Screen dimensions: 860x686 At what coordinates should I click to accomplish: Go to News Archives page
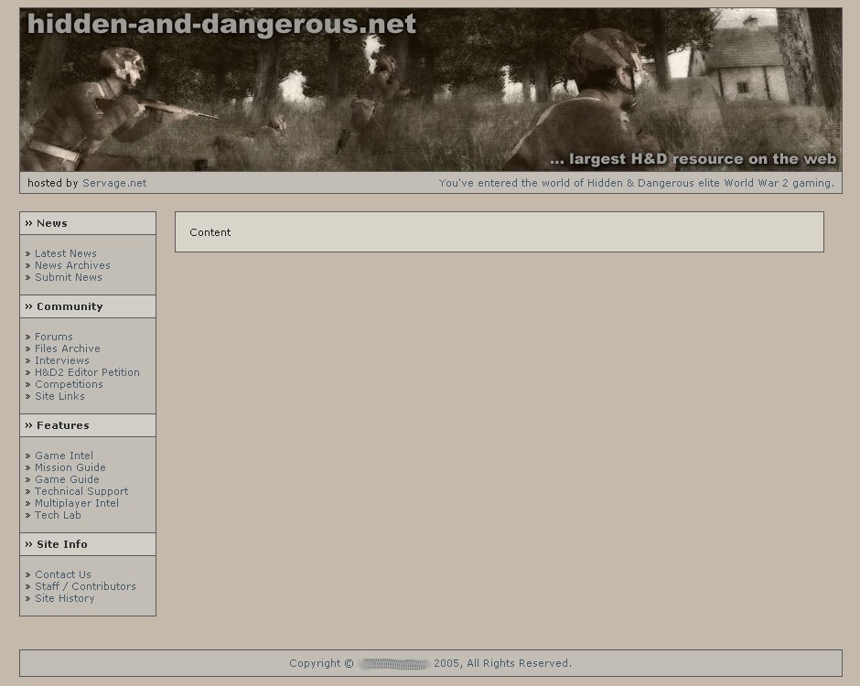72,265
